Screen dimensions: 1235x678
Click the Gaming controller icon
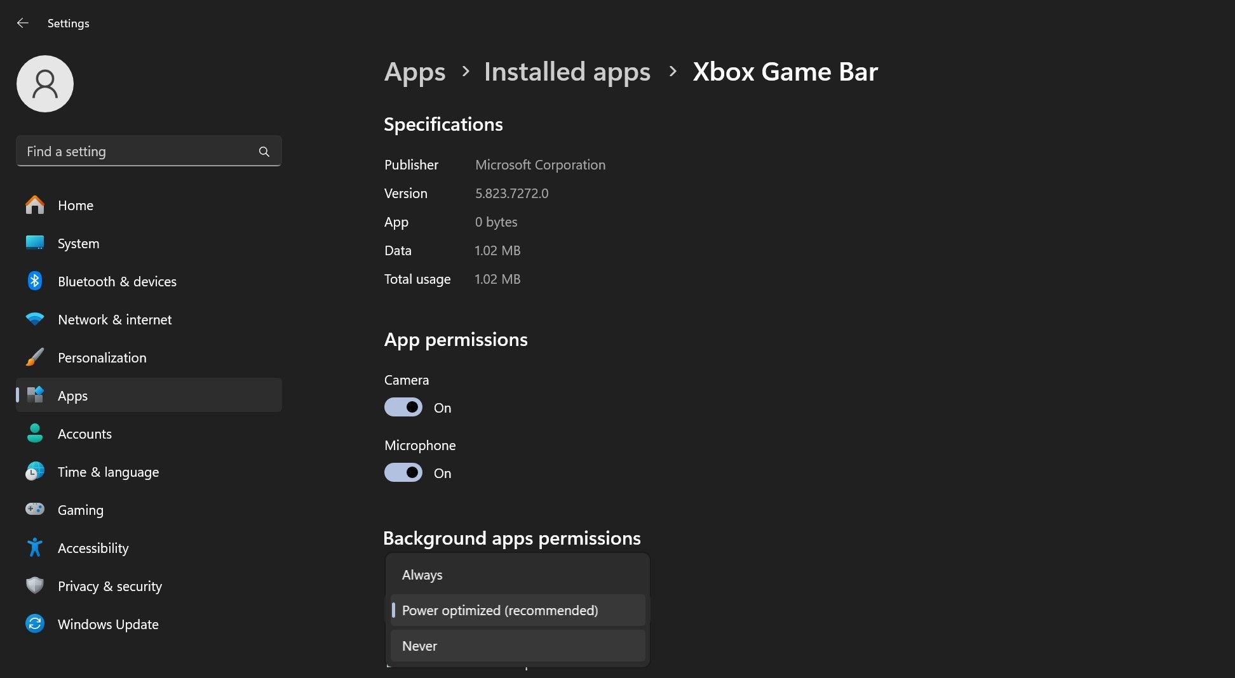tap(34, 510)
